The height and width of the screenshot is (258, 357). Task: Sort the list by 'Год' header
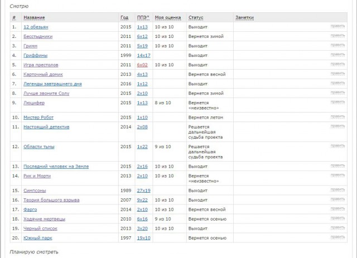click(124, 18)
